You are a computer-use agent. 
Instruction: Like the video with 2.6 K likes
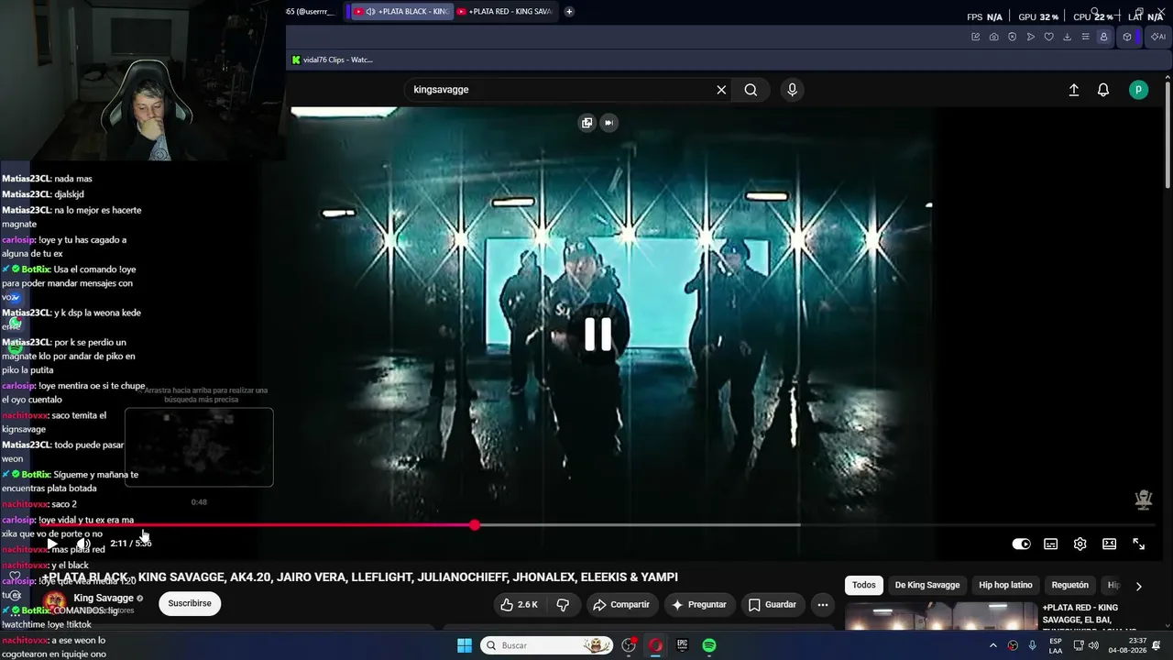coord(519,605)
